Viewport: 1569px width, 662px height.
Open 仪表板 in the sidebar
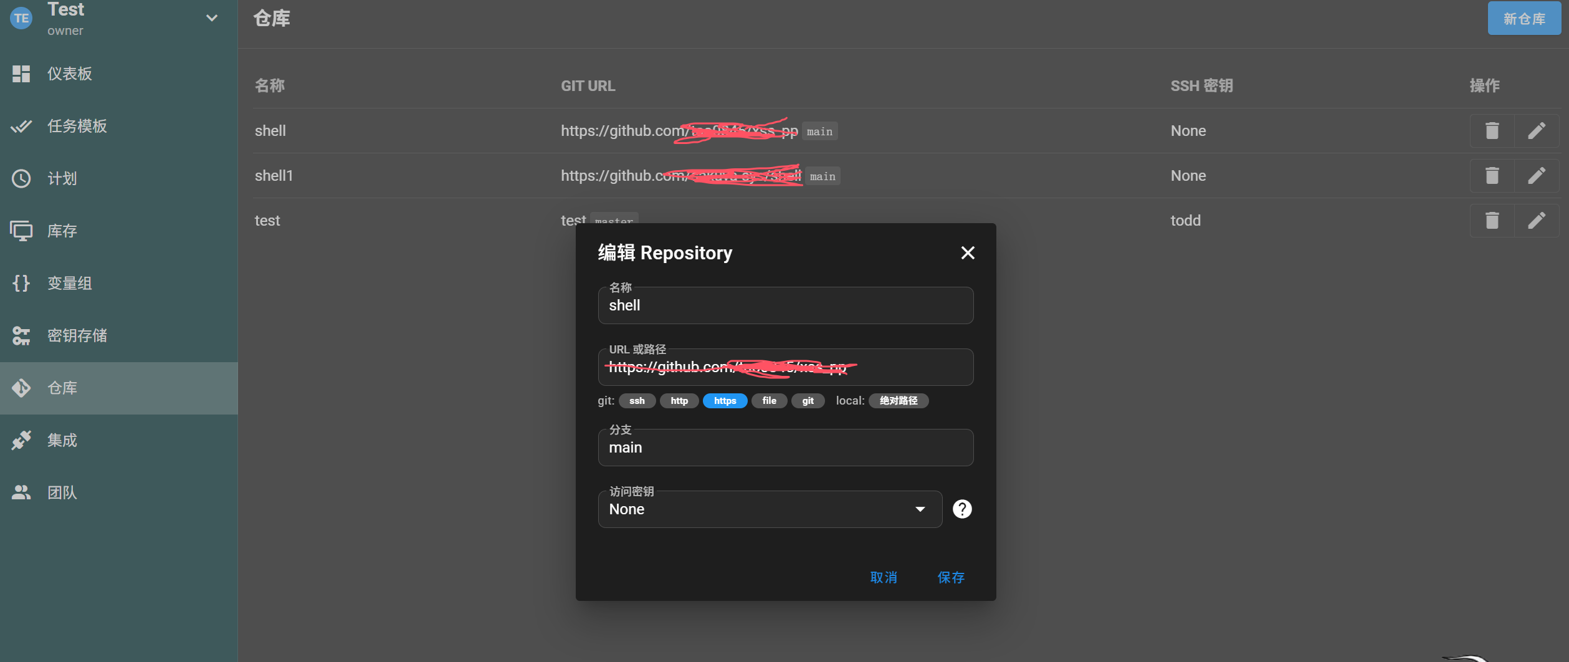118,74
